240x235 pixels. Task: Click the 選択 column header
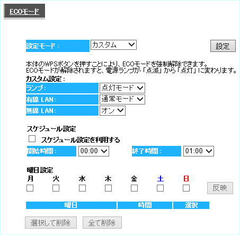click(191, 205)
